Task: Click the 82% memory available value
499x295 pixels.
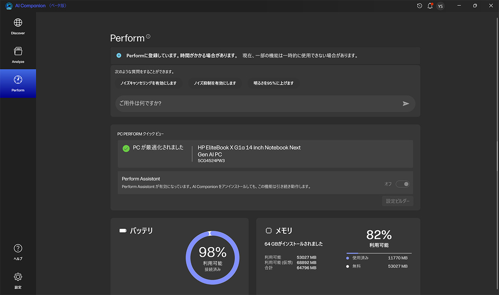Action: [x=379, y=235]
